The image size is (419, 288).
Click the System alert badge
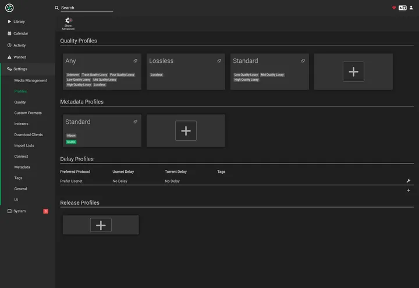tap(46, 211)
